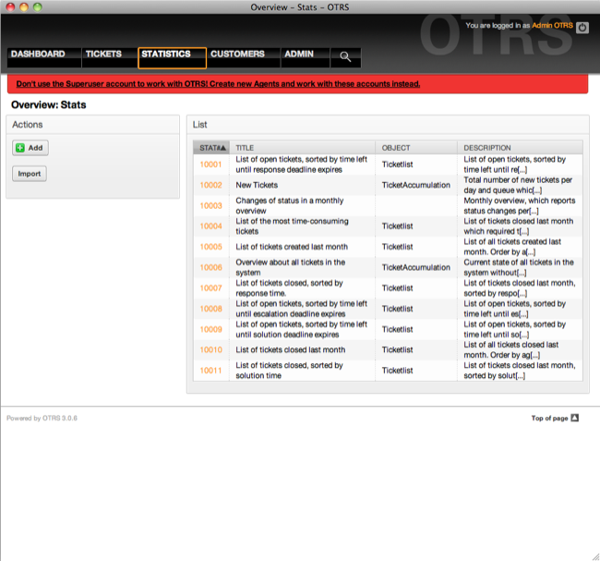The width and height of the screenshot is (600, 561).
Task: Open stat 10011
Action: point(210,371)
